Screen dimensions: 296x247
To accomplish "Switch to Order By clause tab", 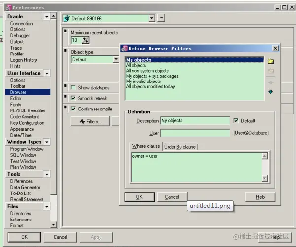I will click(180, 147).
